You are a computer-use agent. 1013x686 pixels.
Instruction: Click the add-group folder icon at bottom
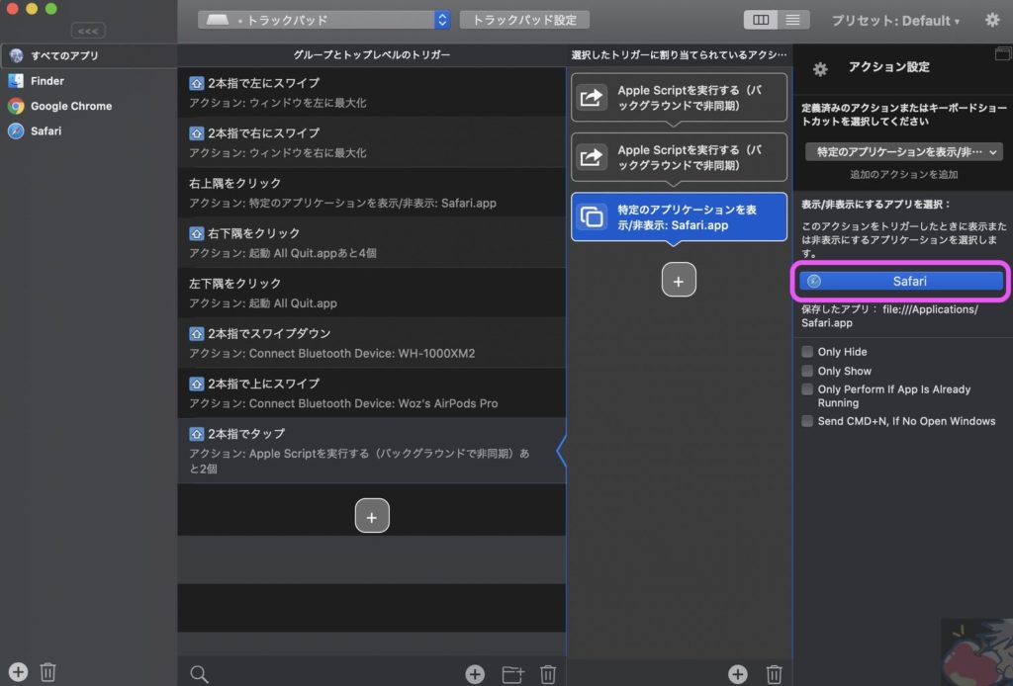pyautogui.click(x=512, y=673)
